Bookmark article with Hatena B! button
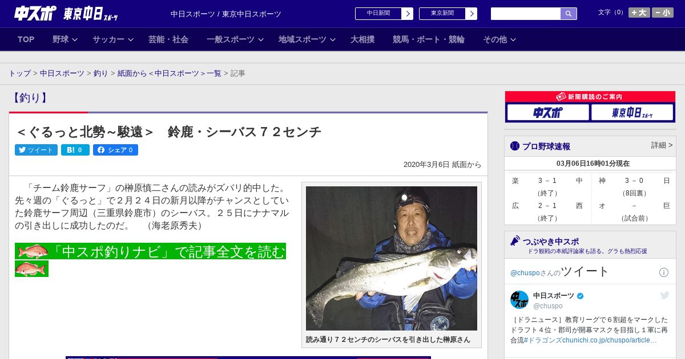The height and width of the screenshot is (359, 685). coord(75,150)
